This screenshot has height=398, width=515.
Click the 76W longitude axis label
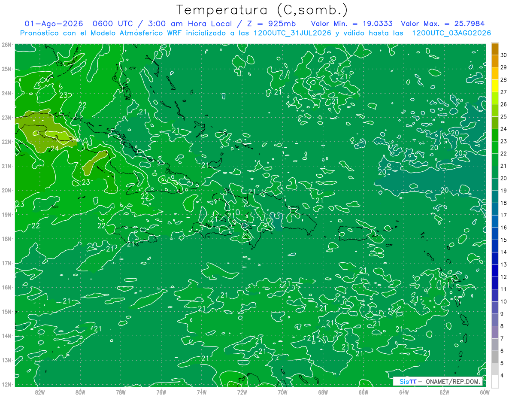pos(161,392)
